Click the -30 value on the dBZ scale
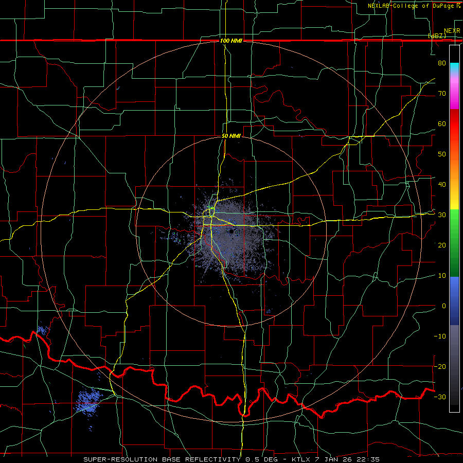Viewport: 463px width, 463px height. click(x=440, y=397)
